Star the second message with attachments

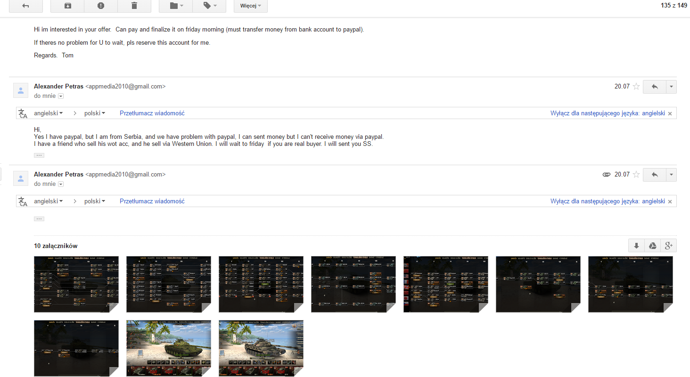tap(636, 175)
